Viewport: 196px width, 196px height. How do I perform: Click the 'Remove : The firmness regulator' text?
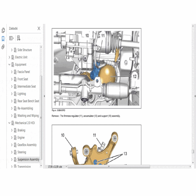click(86, 116)
